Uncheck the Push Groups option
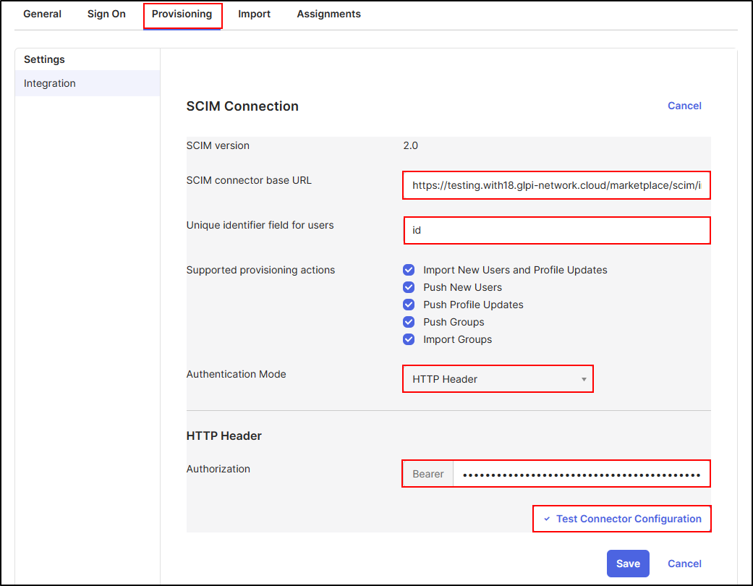 point(409,322)
